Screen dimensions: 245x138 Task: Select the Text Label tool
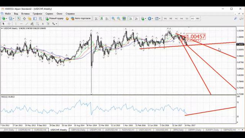(48, 24)
